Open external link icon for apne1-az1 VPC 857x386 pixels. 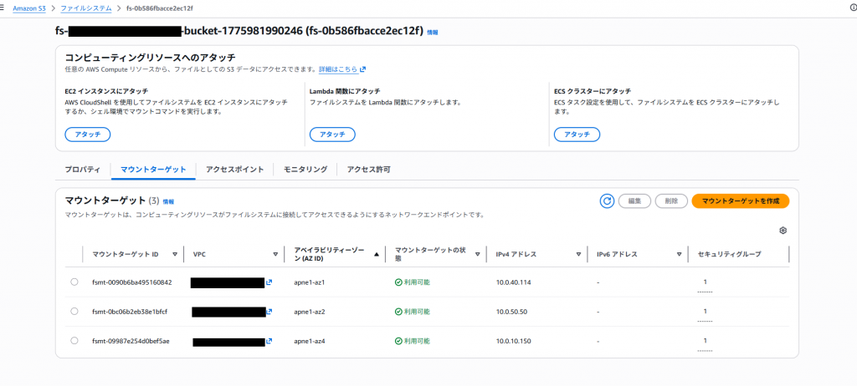pyautogui.click(x=269, y=282)
